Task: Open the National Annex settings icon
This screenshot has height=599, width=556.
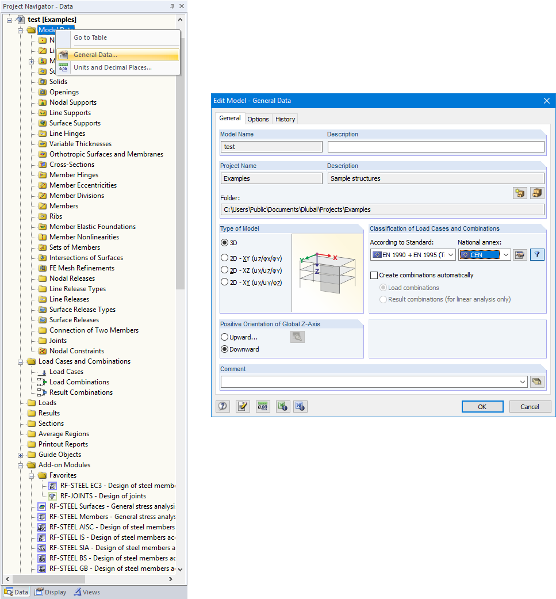Action: [x=520, y=254]
